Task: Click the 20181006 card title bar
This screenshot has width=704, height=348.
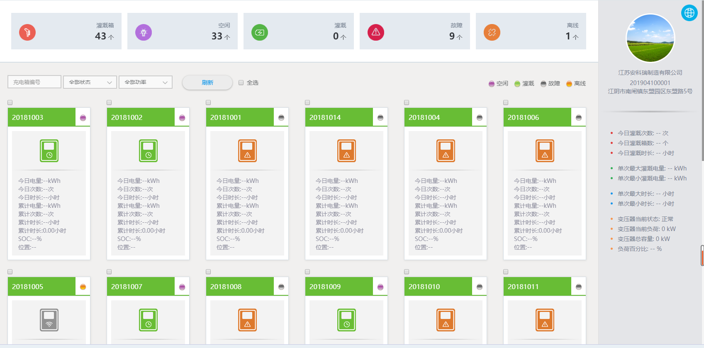Action: (x=537, y=117)
